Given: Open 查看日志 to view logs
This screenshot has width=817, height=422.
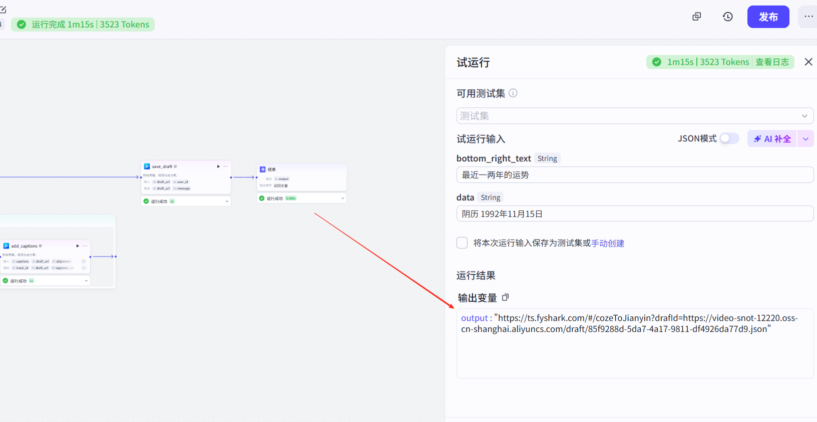Looking at the screenshot, I should 772,62.
